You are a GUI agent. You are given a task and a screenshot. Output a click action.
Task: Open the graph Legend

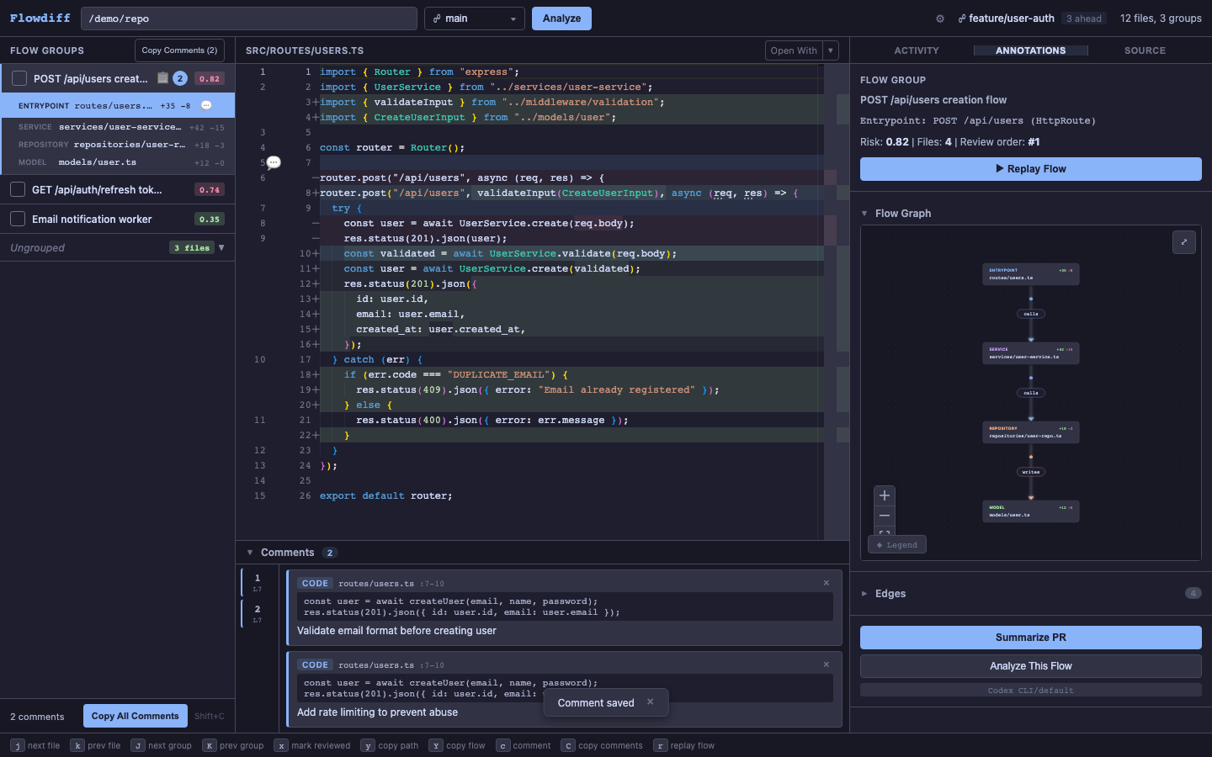897,545
